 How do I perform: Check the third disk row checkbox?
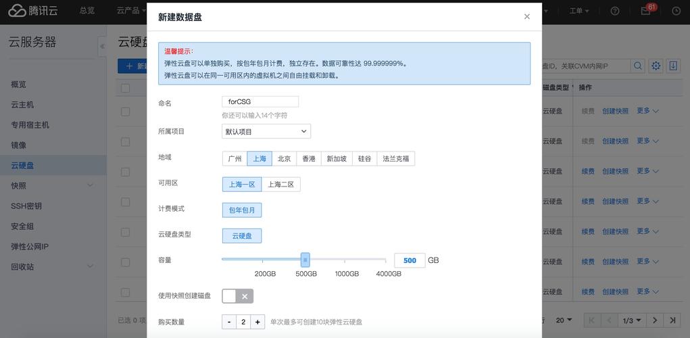coord(126,172)
